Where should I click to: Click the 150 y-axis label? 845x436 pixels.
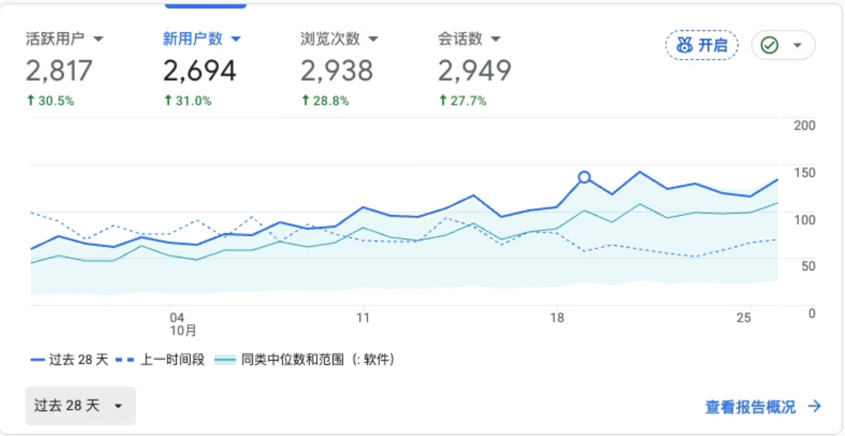point(804,173)
